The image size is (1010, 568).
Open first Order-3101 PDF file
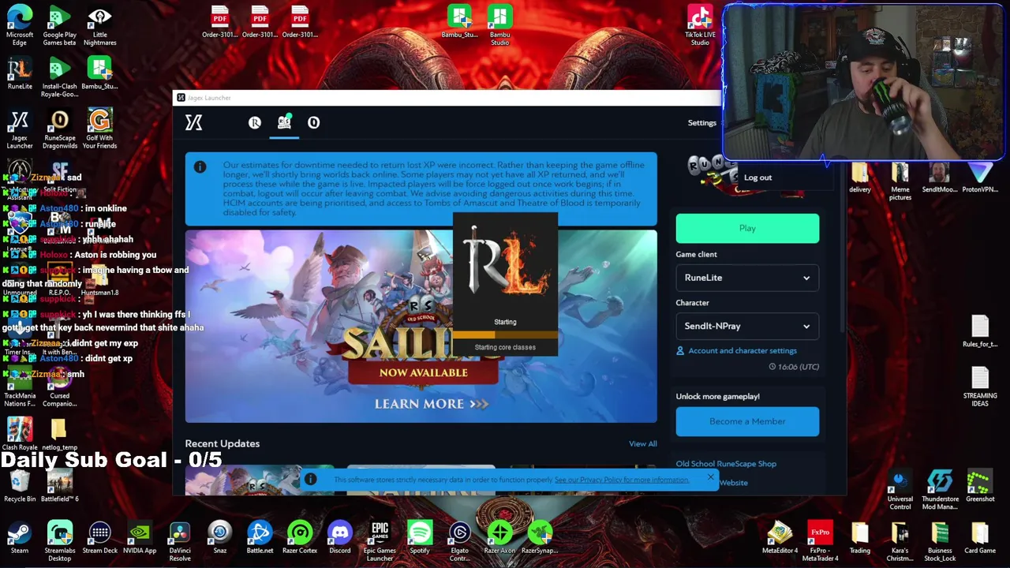(x=219, y=22)
